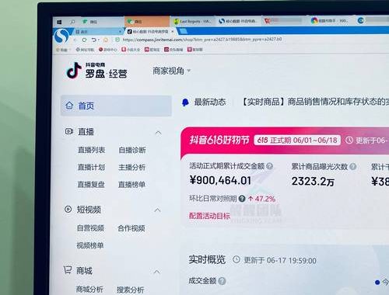Open 自营视频
Viewport: 389px width, 295px height.
coord(90,228)
